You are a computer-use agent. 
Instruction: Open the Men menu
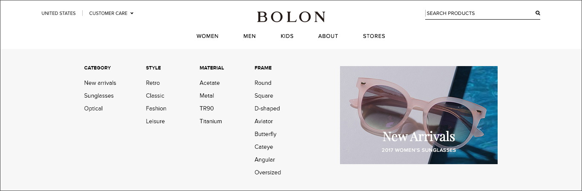pyautogui.click(x=250, y=36)
